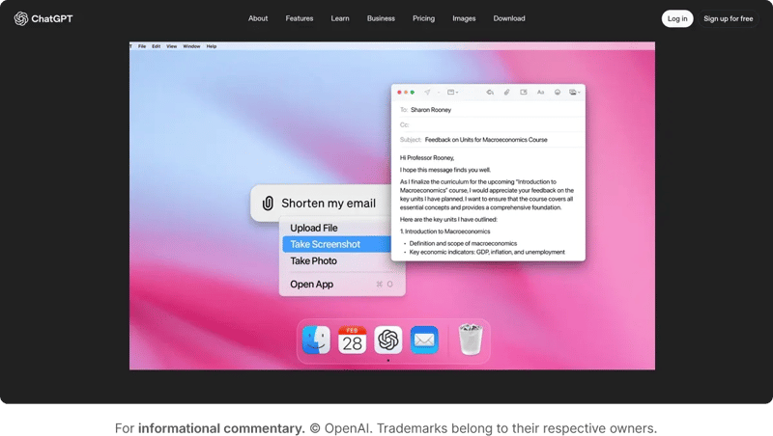Close the Mail compose window (red button)
The image size is (773, 436).
[399, 92]
